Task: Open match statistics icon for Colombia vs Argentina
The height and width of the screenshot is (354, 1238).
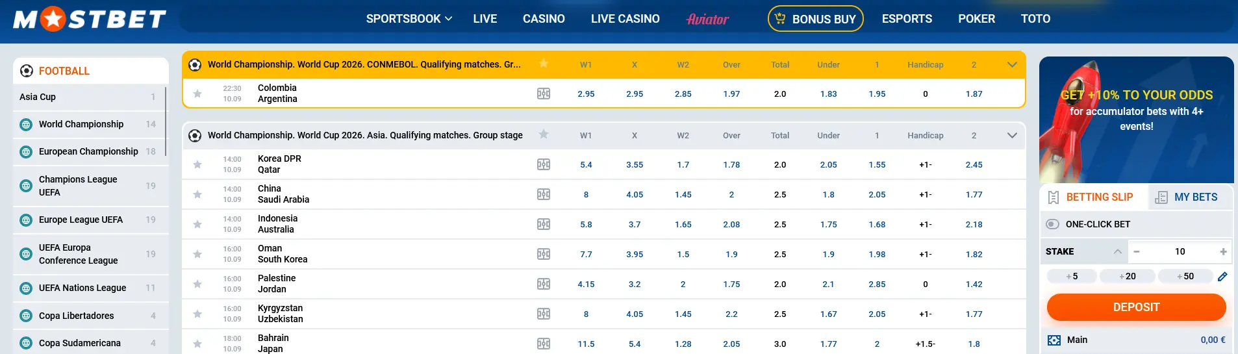Action: point(544,94)
